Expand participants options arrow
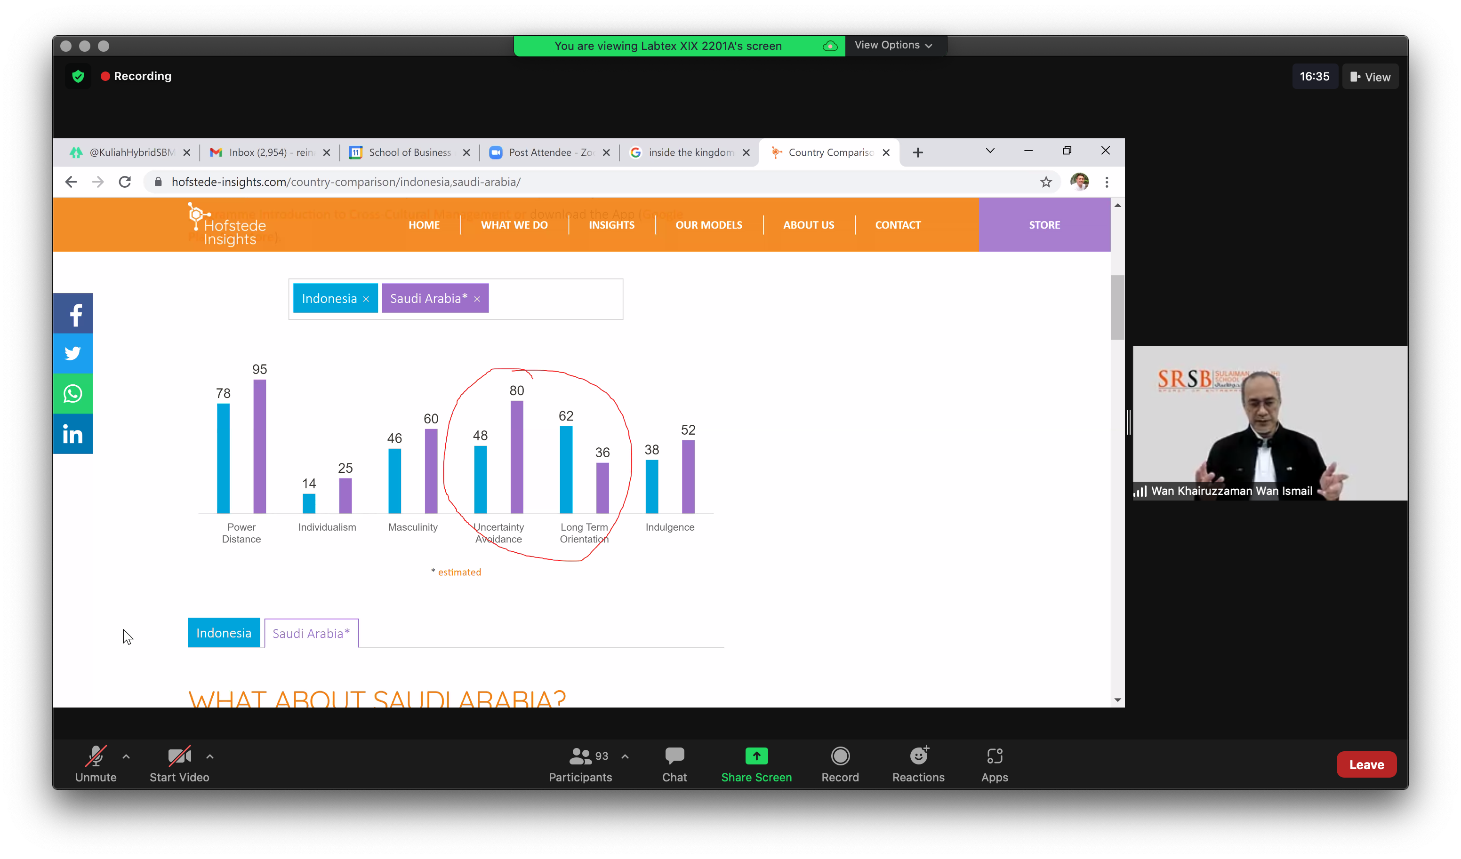Screen dimensions: 1461x859 pos(625,756)
